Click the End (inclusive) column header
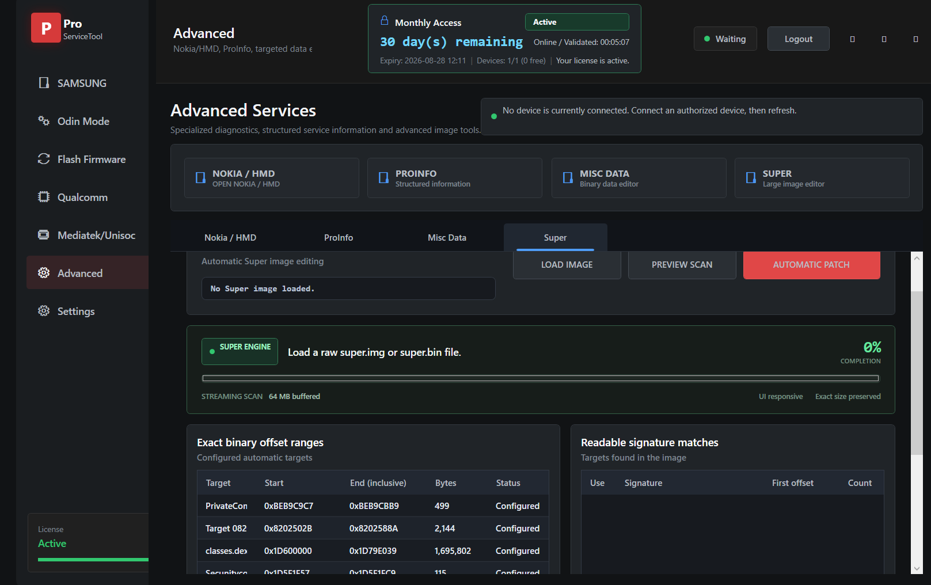The width and height of the screenshot is (931, 585). click(378, 483)
